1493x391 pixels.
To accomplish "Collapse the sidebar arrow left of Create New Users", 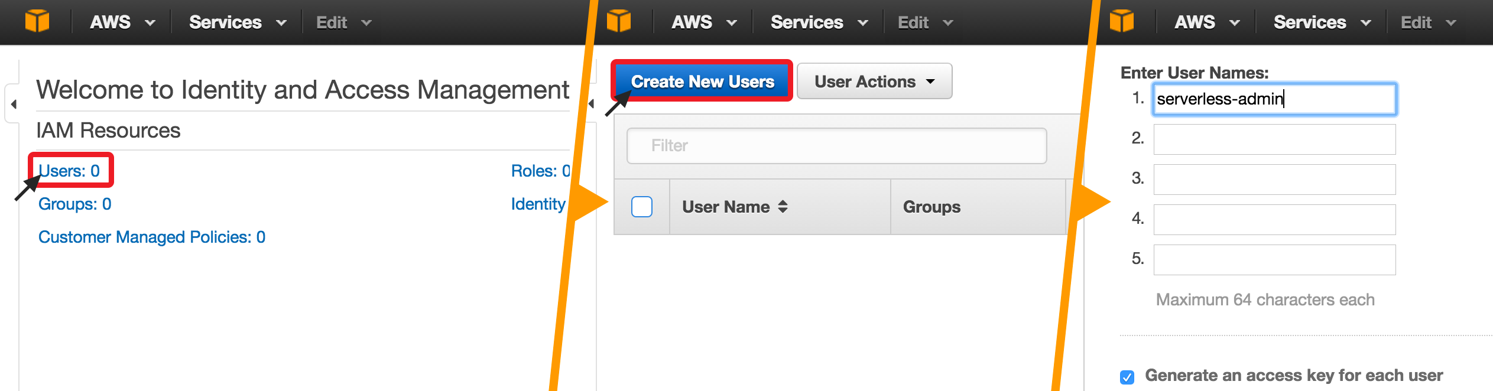I will click(x=592, y=105).
